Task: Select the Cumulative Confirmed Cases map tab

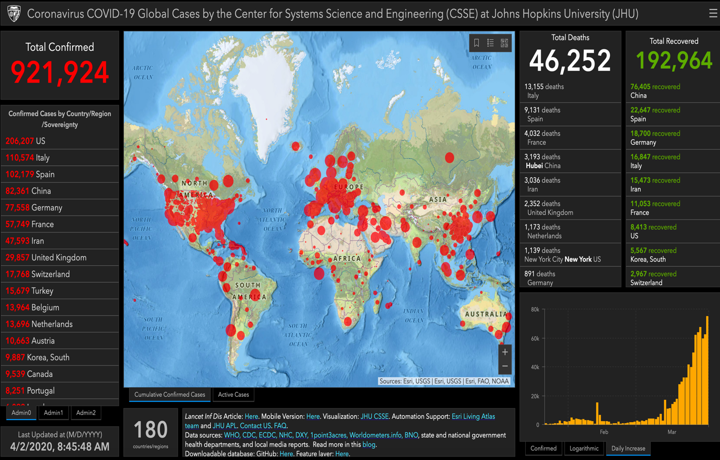Action: click(x=170, y=395)
